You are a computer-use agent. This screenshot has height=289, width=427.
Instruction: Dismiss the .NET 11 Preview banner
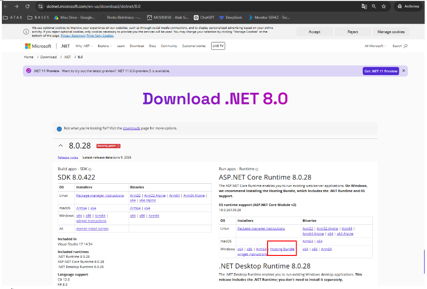pyautogui.click(x=404, y=71)
